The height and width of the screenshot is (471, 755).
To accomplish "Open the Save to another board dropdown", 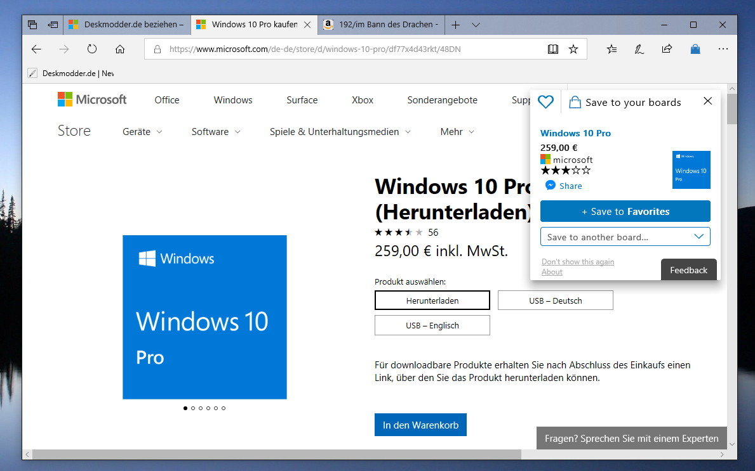I will pyautogui.click(x=625, y=236).
